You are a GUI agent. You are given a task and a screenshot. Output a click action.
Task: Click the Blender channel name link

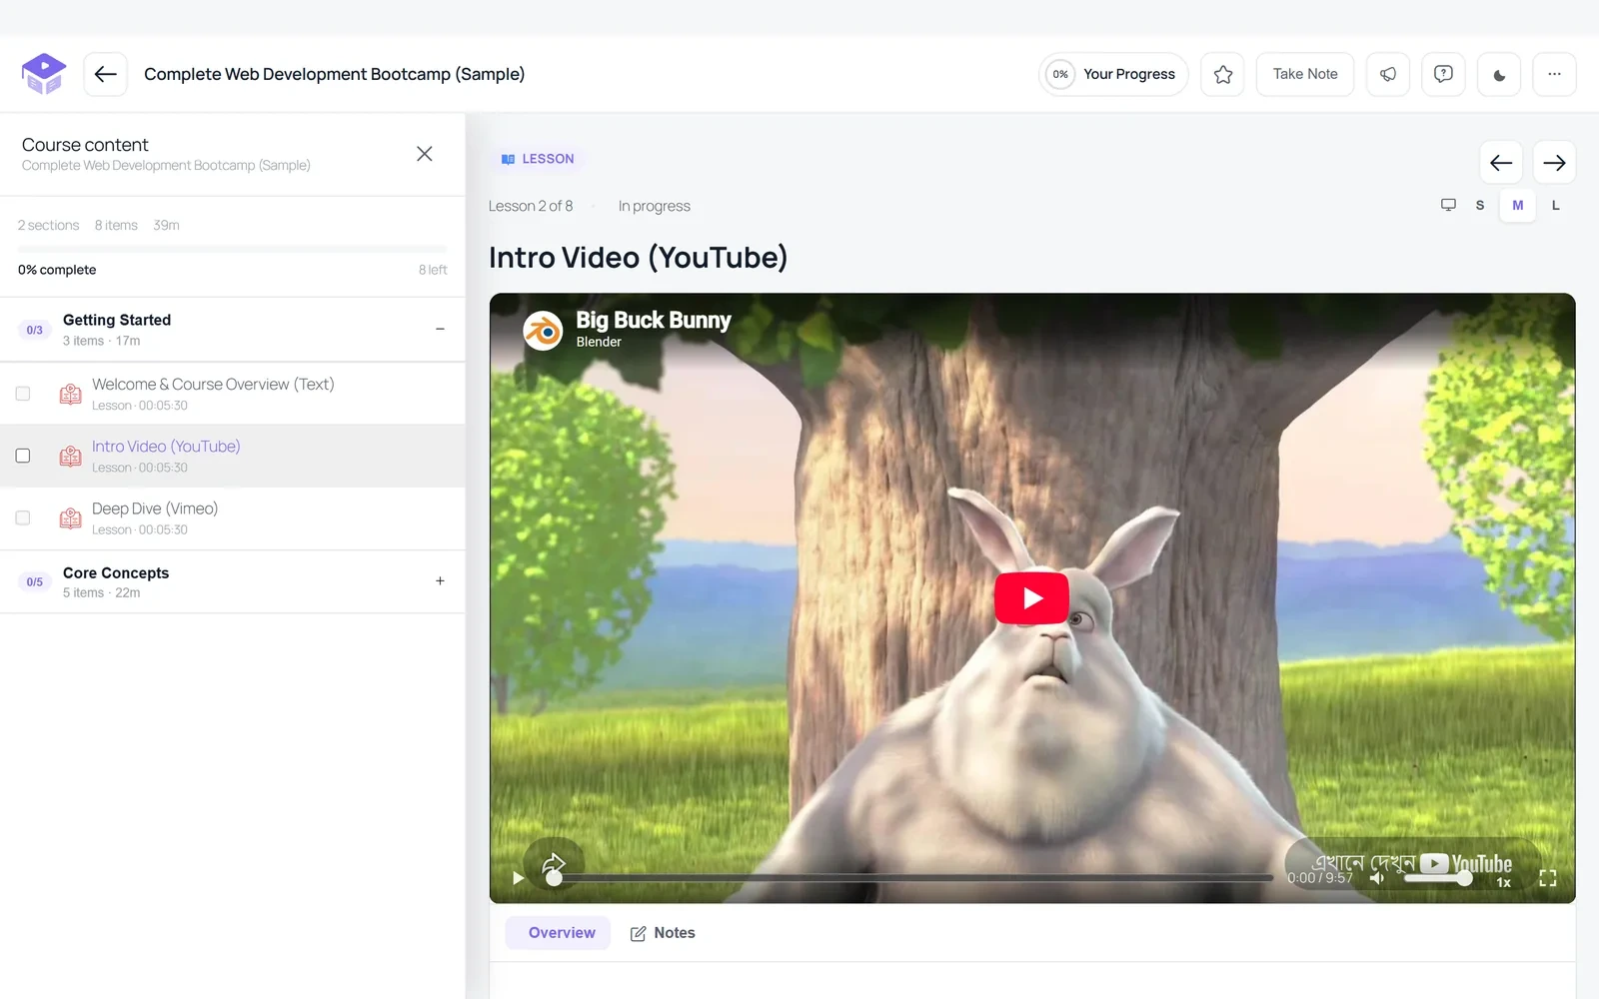(599, 342)
